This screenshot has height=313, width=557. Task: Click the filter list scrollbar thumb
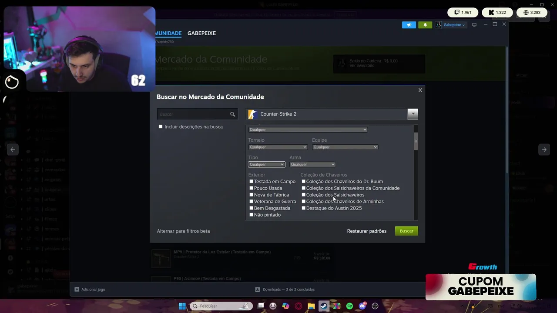coord(416,141)
